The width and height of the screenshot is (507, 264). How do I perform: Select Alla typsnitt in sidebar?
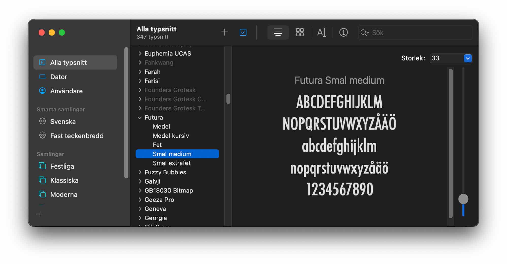tap(75, 62)
